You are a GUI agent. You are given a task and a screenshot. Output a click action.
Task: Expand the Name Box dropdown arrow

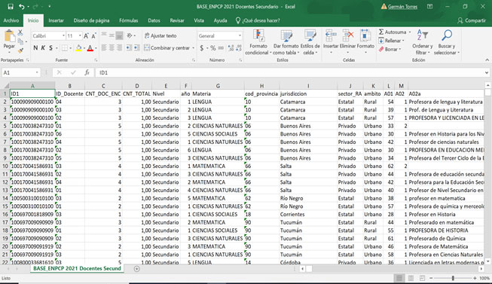click(37, 72)
